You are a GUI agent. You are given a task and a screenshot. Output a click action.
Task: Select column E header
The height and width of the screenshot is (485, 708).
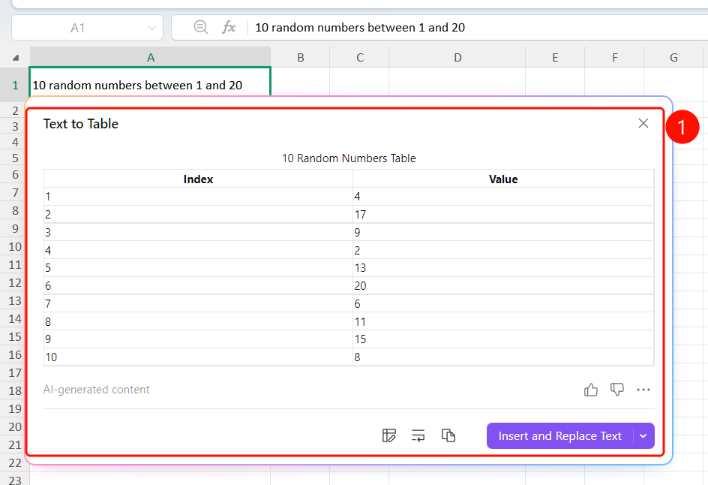[x=555, y=57]
